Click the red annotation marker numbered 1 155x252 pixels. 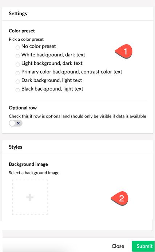click(x=123, y=51)
